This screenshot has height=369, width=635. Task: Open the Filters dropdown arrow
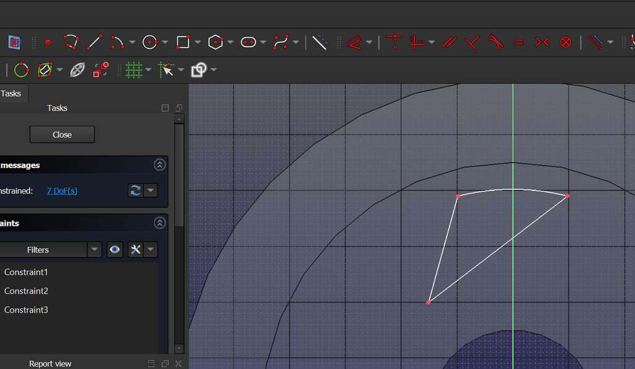[x=94, y=249]
